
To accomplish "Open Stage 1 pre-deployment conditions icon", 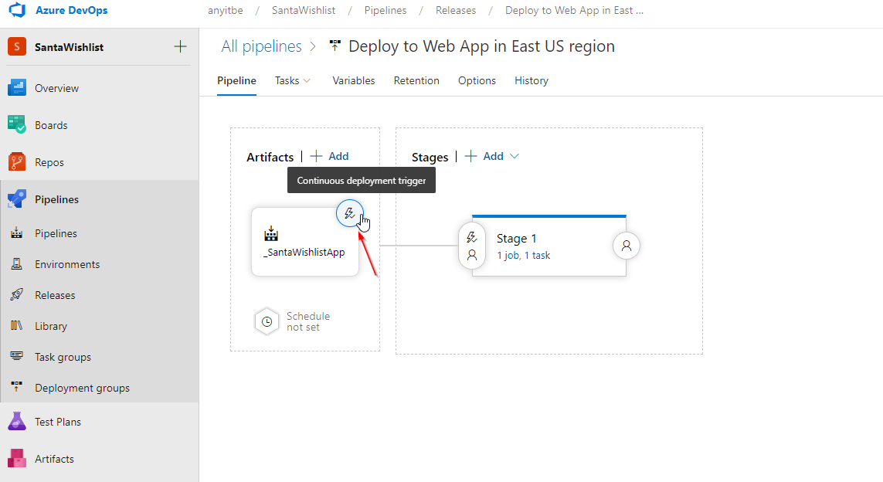I will coord(472,246).
